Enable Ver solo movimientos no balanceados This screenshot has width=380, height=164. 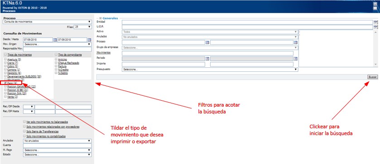coord(24,122)
